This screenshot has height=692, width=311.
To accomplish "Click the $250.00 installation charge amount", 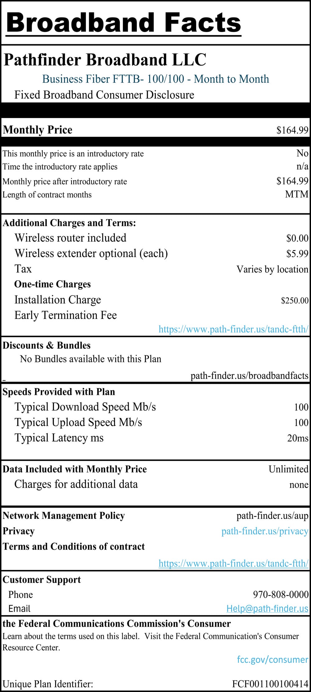I will [x=295, y=301].
